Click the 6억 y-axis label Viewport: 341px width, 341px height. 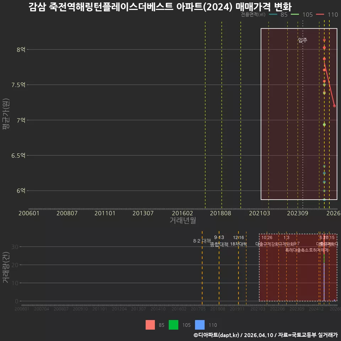tap(21, 191)
